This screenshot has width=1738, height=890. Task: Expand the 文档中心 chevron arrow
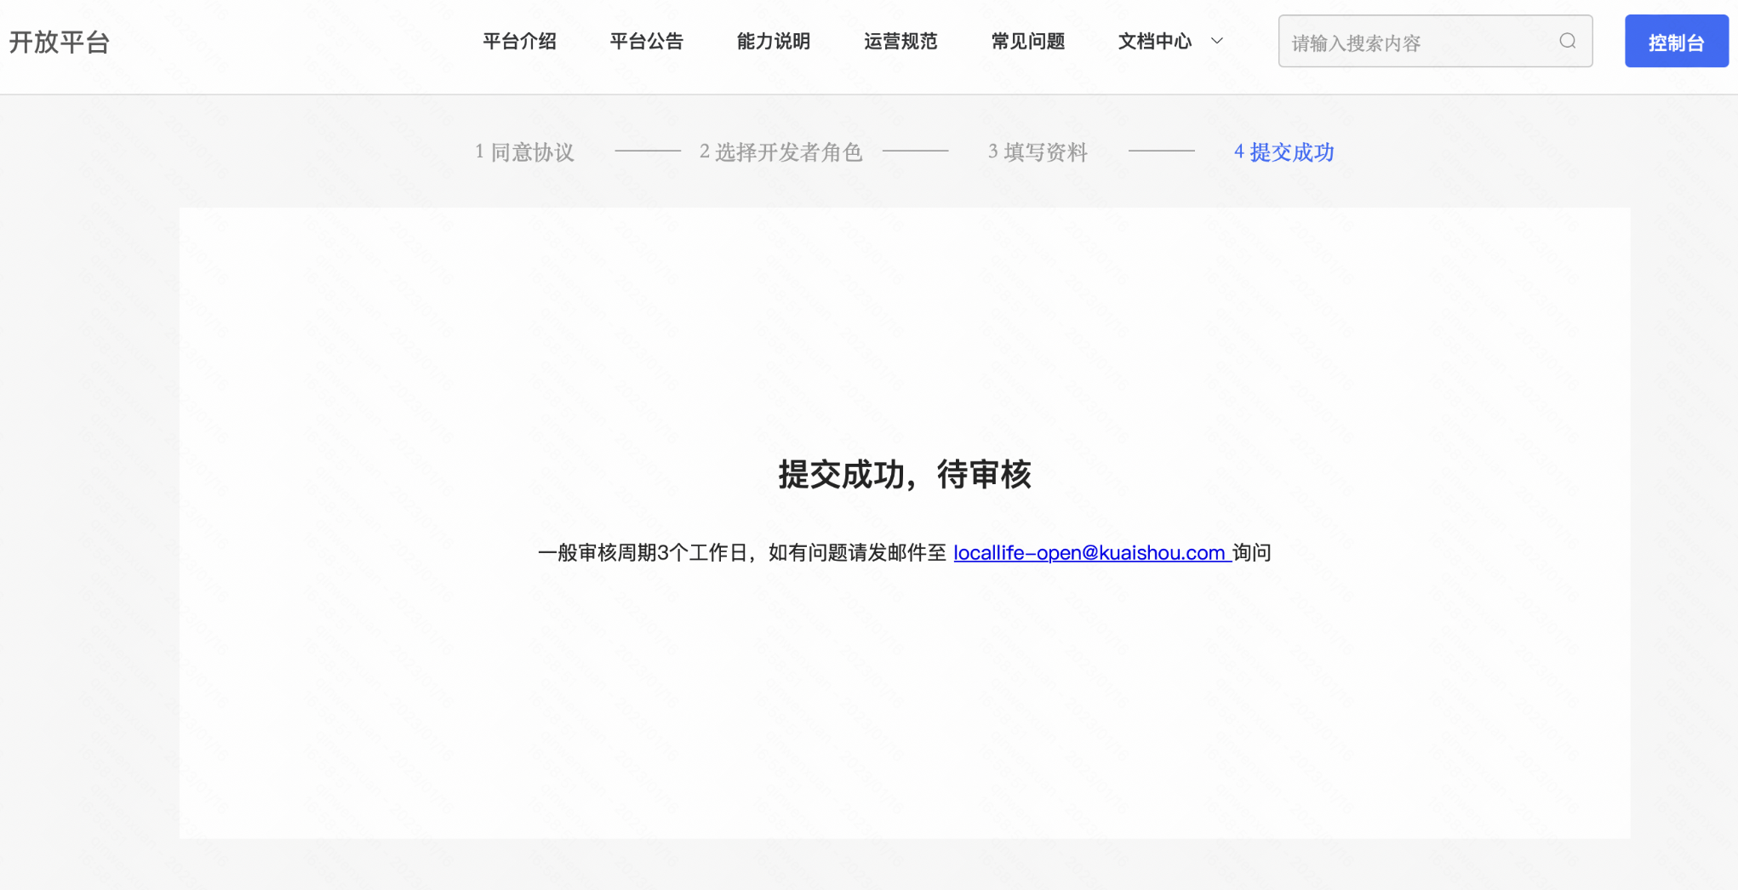pos(1217,41)
